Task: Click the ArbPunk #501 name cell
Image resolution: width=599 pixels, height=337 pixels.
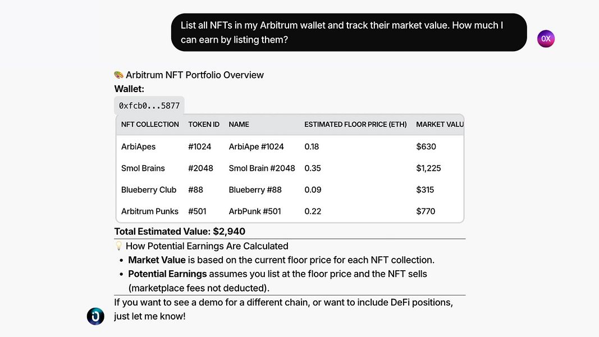Action: [255, 211]
